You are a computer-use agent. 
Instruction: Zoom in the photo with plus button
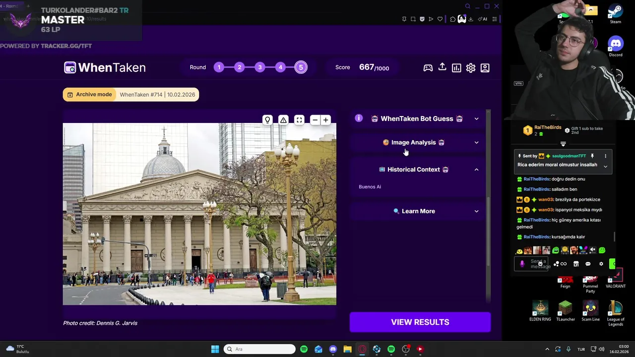click(x=326, y=120)
